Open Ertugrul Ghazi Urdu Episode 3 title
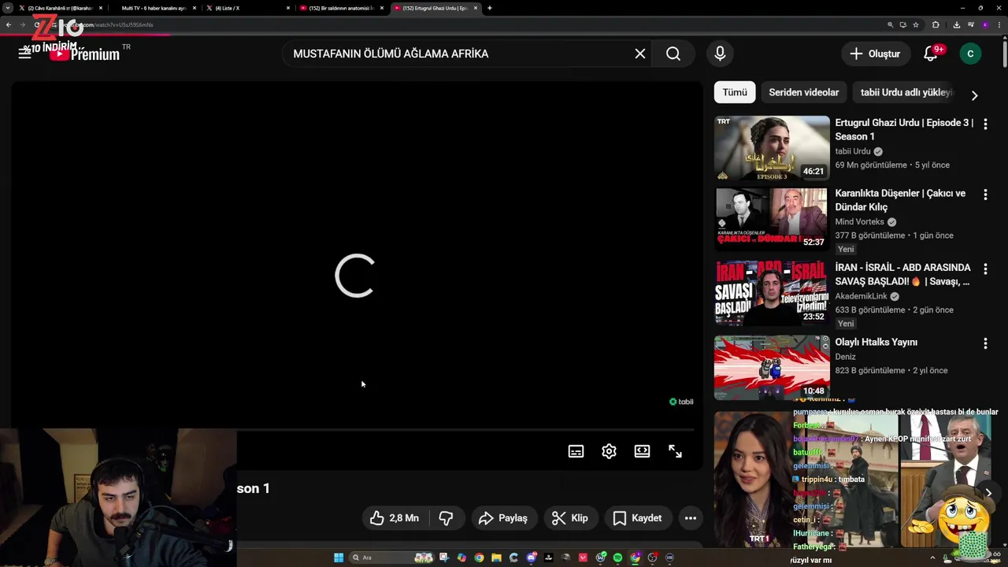 click(904, 129)
